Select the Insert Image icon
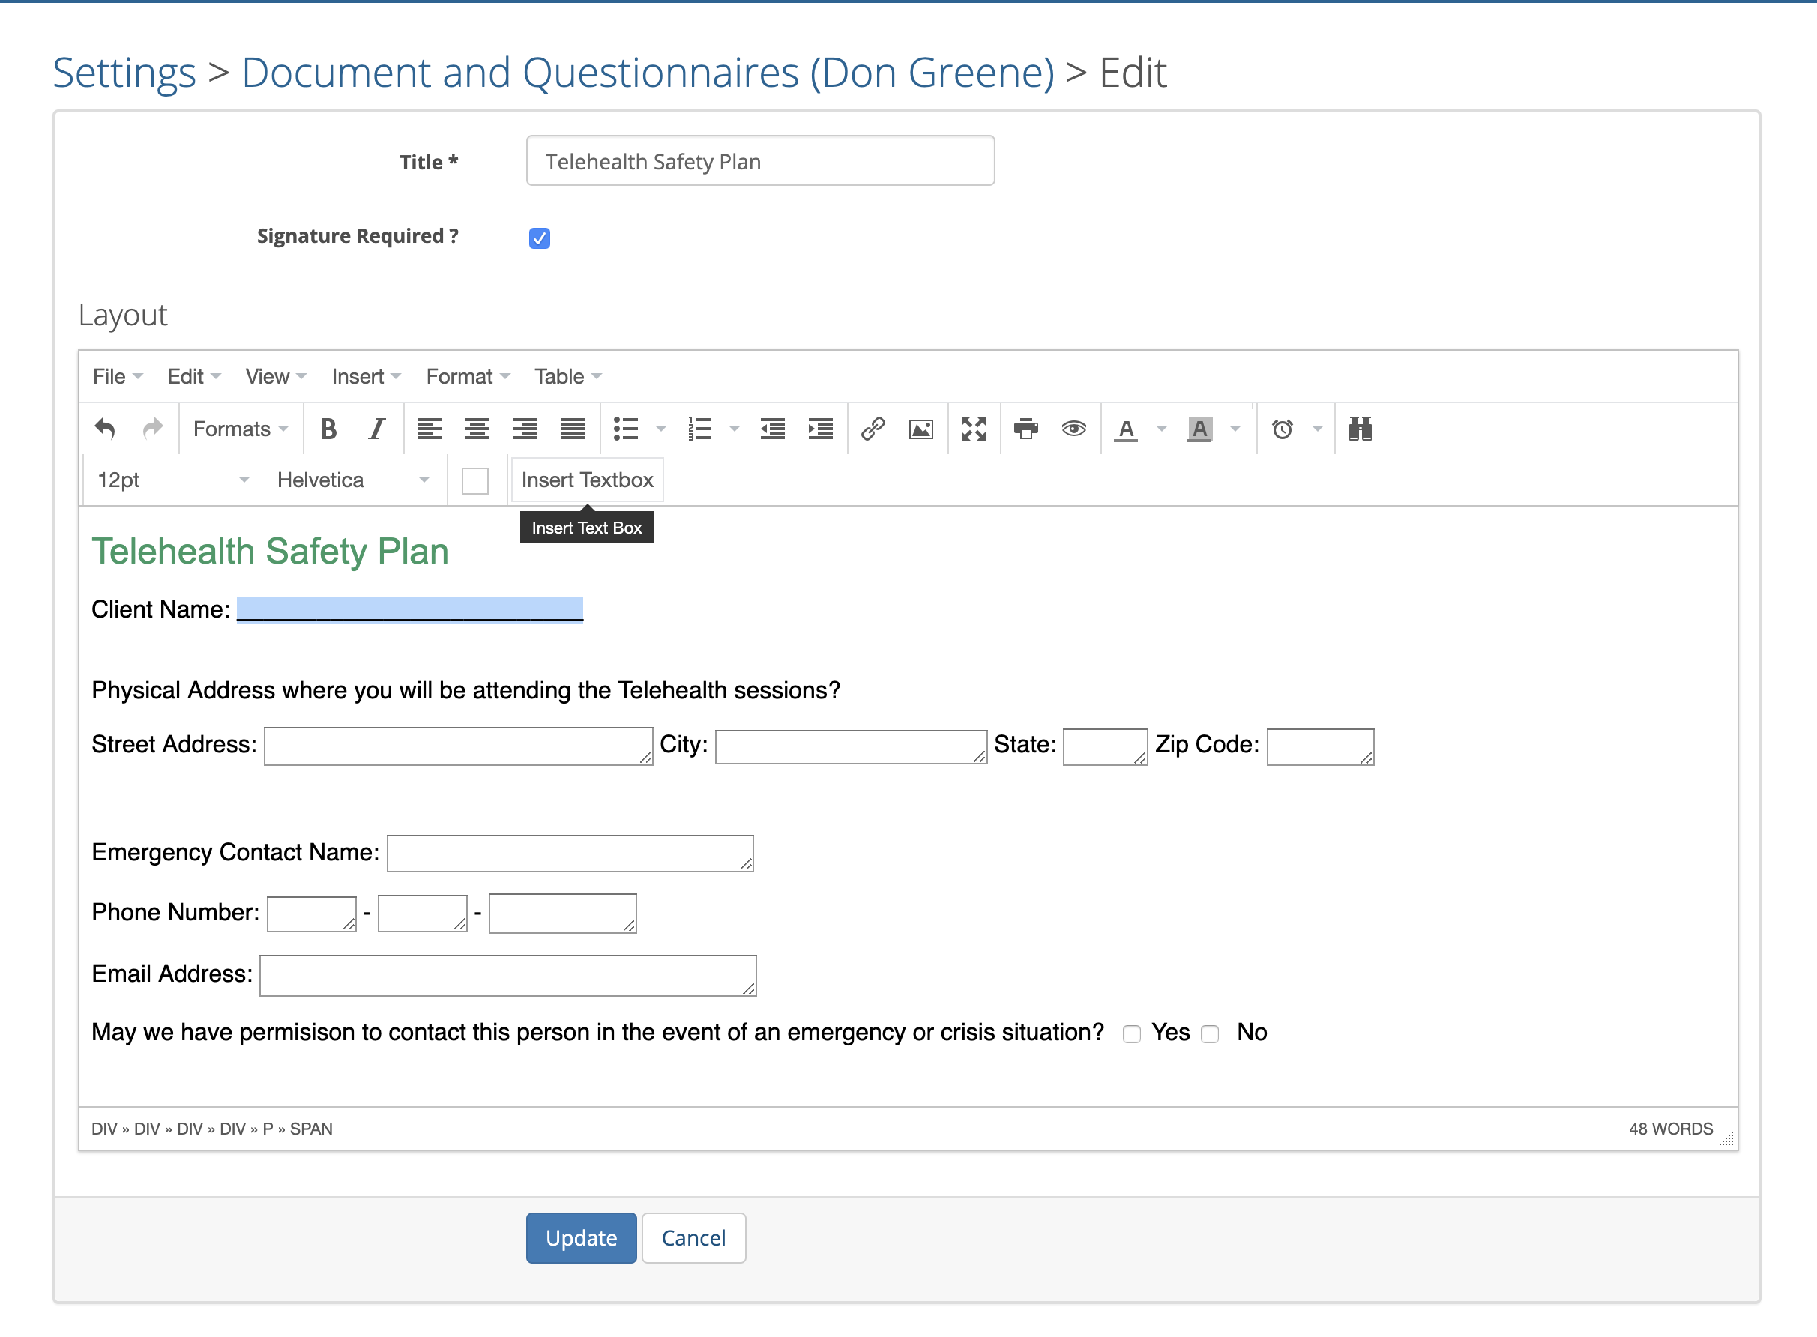The image size is (1817, 1337). 921,429
